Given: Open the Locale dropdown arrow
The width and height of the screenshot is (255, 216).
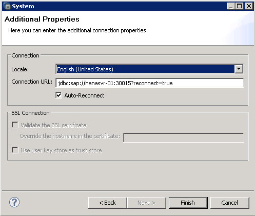Looking at the screenshot, I should [239, 69].
